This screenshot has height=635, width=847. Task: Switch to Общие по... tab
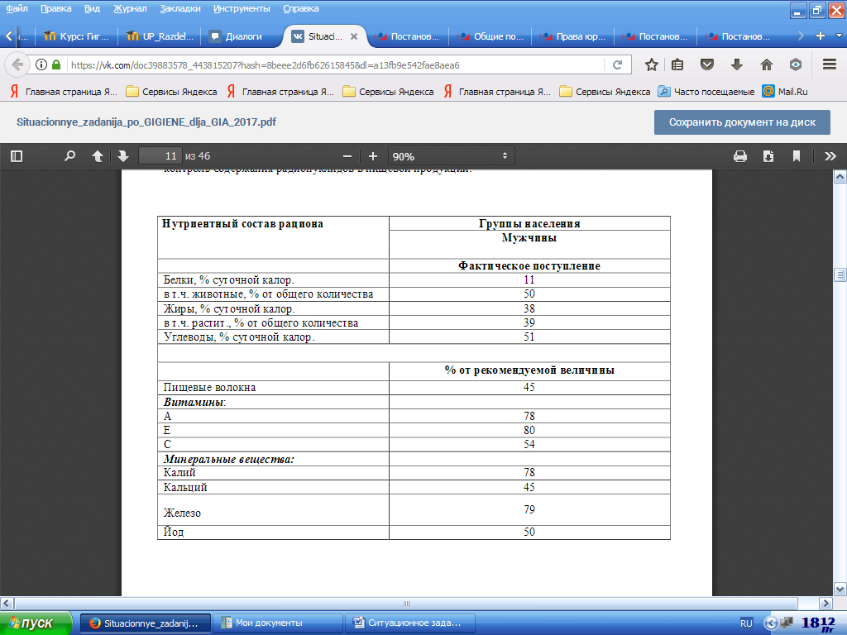click(x=490, y=36)
